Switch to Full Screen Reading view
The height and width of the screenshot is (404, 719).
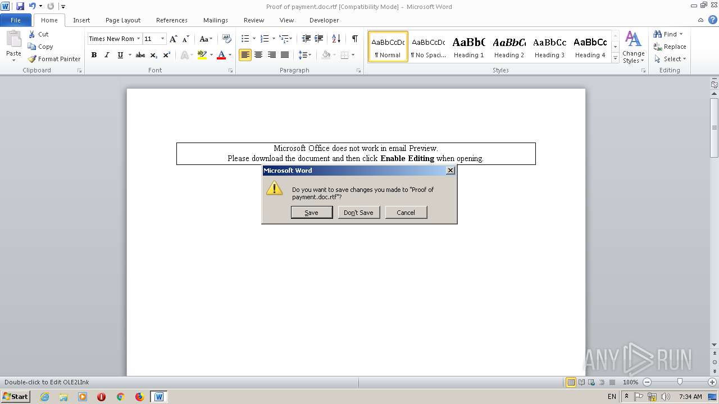(x=581, y=382)
